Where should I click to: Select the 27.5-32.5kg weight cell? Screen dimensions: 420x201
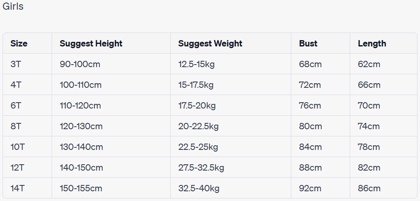pyautogui.click(x=201, y=168)
